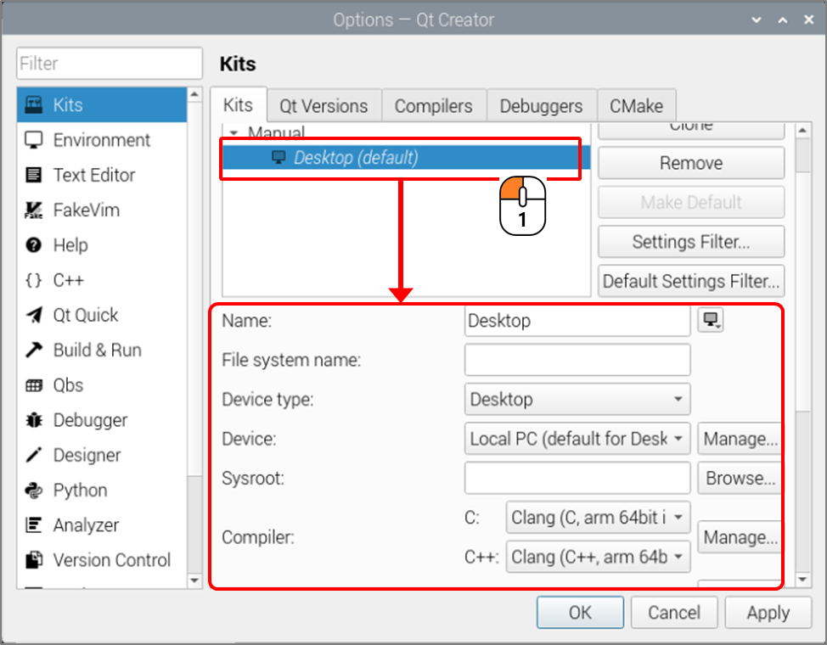The image size is (827, 645).
Task: Click the Remove kit button
Action: pyautogui.click(x=691, y=163)
